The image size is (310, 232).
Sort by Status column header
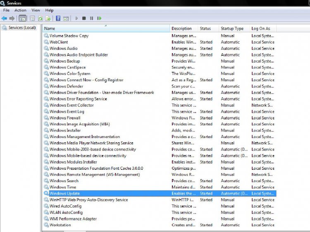[208, 28]
